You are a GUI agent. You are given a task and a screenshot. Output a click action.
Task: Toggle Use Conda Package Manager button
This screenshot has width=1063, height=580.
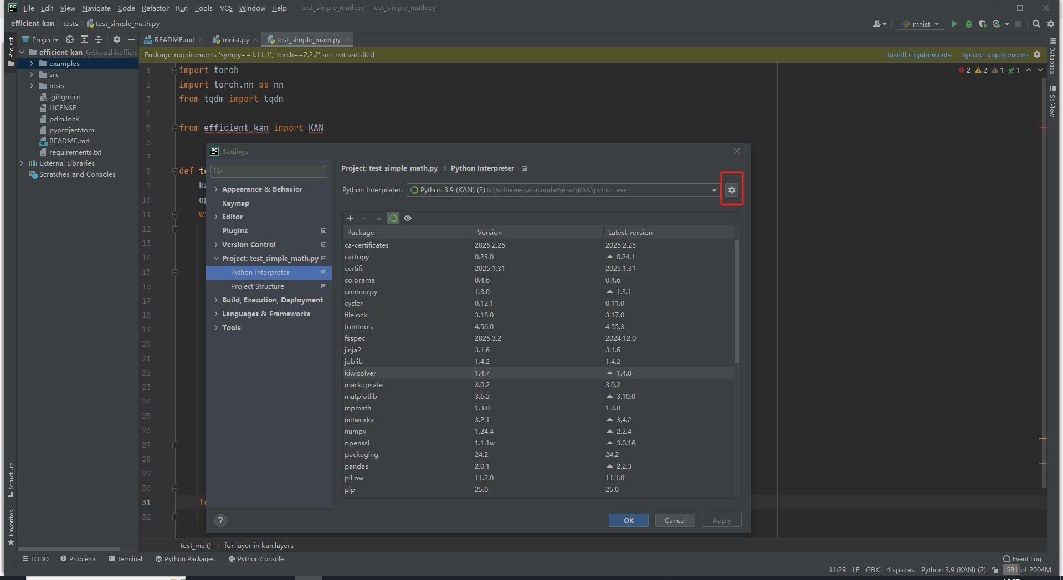pos(393,218)
